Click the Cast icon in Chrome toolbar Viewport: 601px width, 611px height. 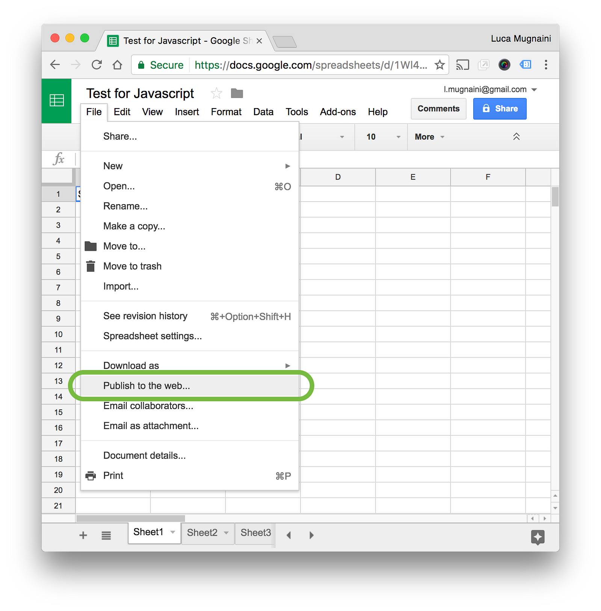(x=462, y=65)
